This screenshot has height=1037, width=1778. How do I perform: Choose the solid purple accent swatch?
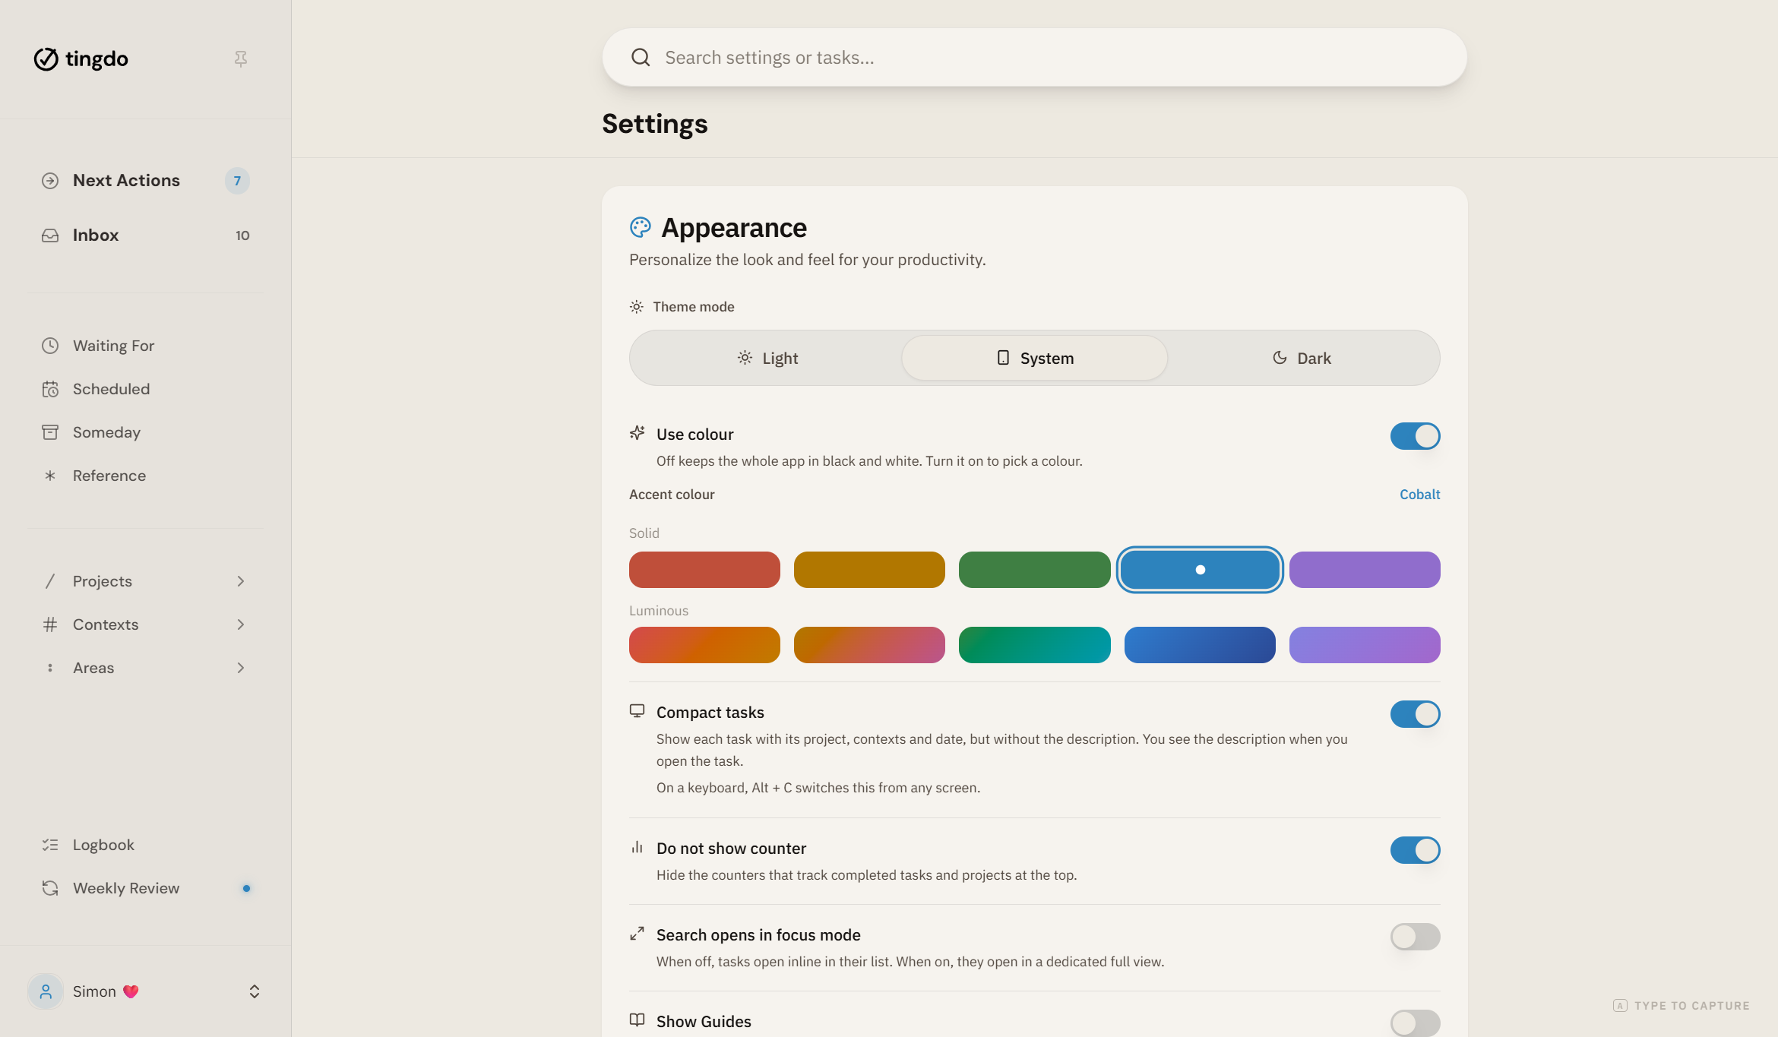1365,570
